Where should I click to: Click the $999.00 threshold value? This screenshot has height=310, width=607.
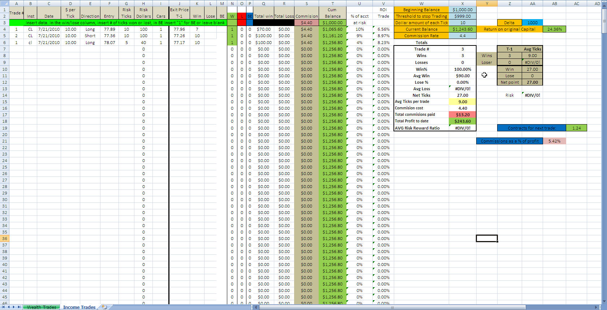click(462, 16)
